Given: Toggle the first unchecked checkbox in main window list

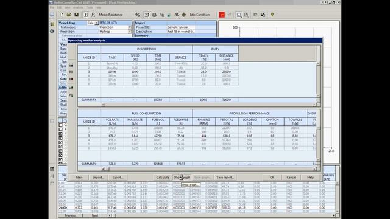Looking at the screenshot, I should click(61, 125).
